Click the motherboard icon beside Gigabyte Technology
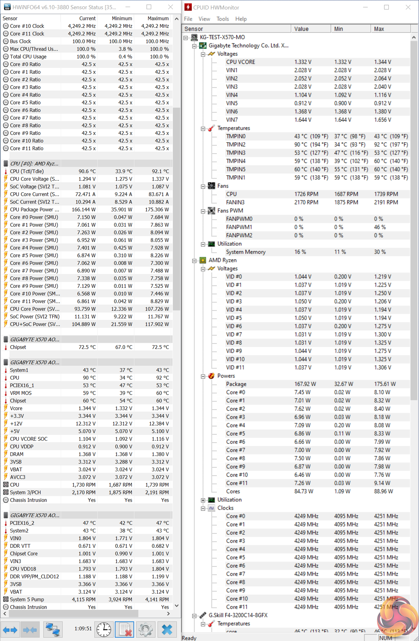This screenshot has height=641, width=419. [203, 46]
